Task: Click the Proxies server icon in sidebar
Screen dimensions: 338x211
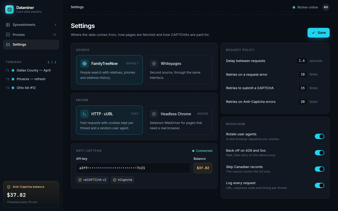Action: 8,35
